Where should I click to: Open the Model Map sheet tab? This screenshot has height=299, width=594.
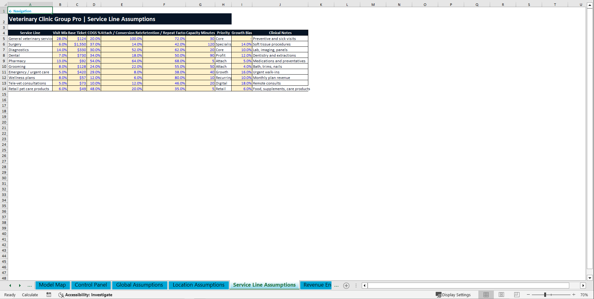52,285
